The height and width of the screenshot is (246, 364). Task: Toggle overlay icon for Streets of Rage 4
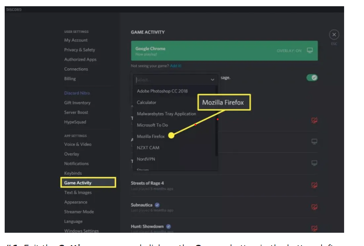[314, 185]
